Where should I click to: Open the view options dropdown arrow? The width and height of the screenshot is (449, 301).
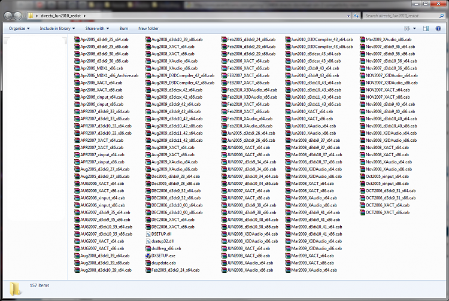[x=414, y=28]
